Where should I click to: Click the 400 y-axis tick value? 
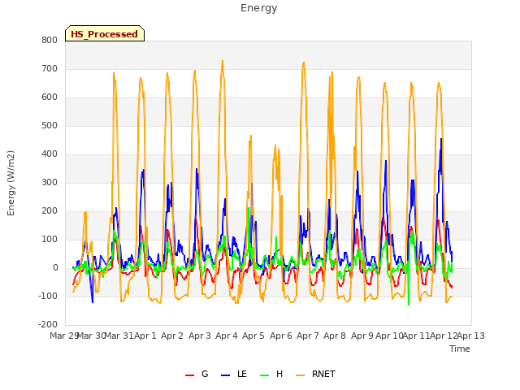coord(50,154)
